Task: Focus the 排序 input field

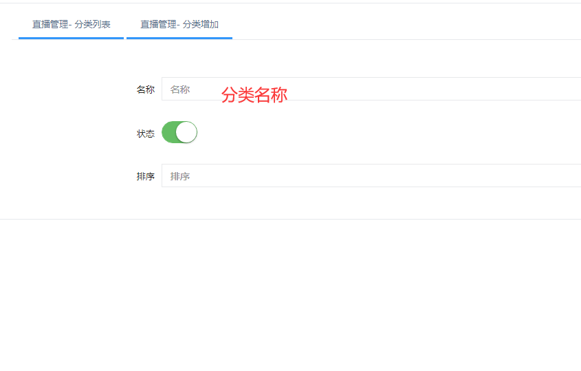Action: pyautogui.click(x=371, y=176)
